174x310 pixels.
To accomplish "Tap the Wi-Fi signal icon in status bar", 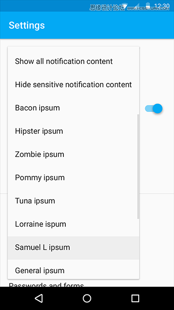I will pos(125,5).
